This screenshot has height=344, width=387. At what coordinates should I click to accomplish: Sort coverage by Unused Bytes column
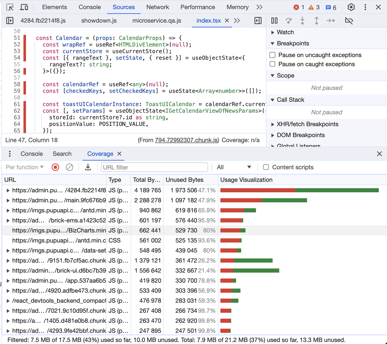pos(190,180)
